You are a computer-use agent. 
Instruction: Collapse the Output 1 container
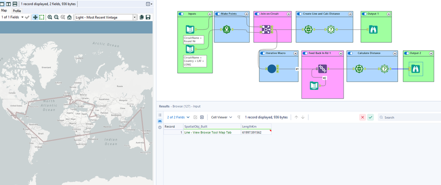click(x=388, y=14)
